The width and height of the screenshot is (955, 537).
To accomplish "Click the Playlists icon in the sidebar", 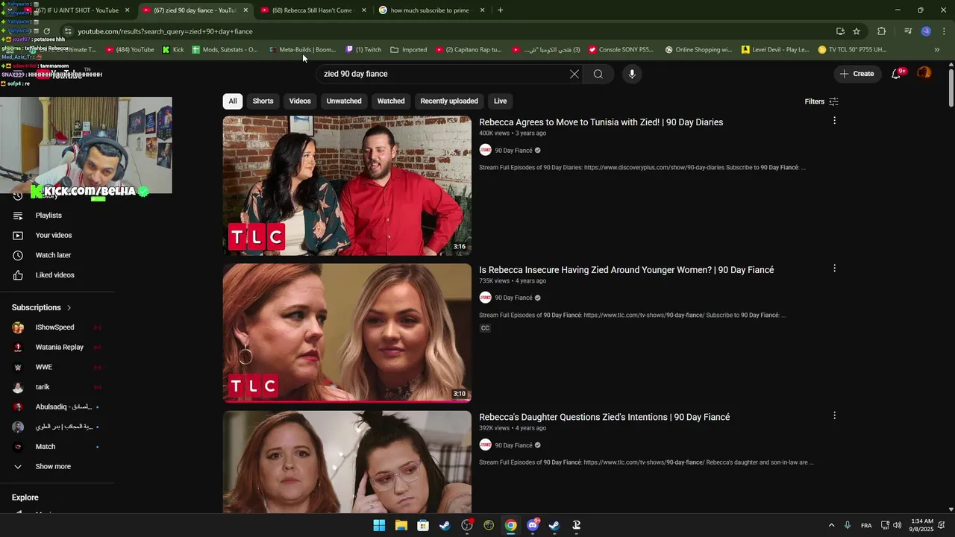I will point(18,216).
